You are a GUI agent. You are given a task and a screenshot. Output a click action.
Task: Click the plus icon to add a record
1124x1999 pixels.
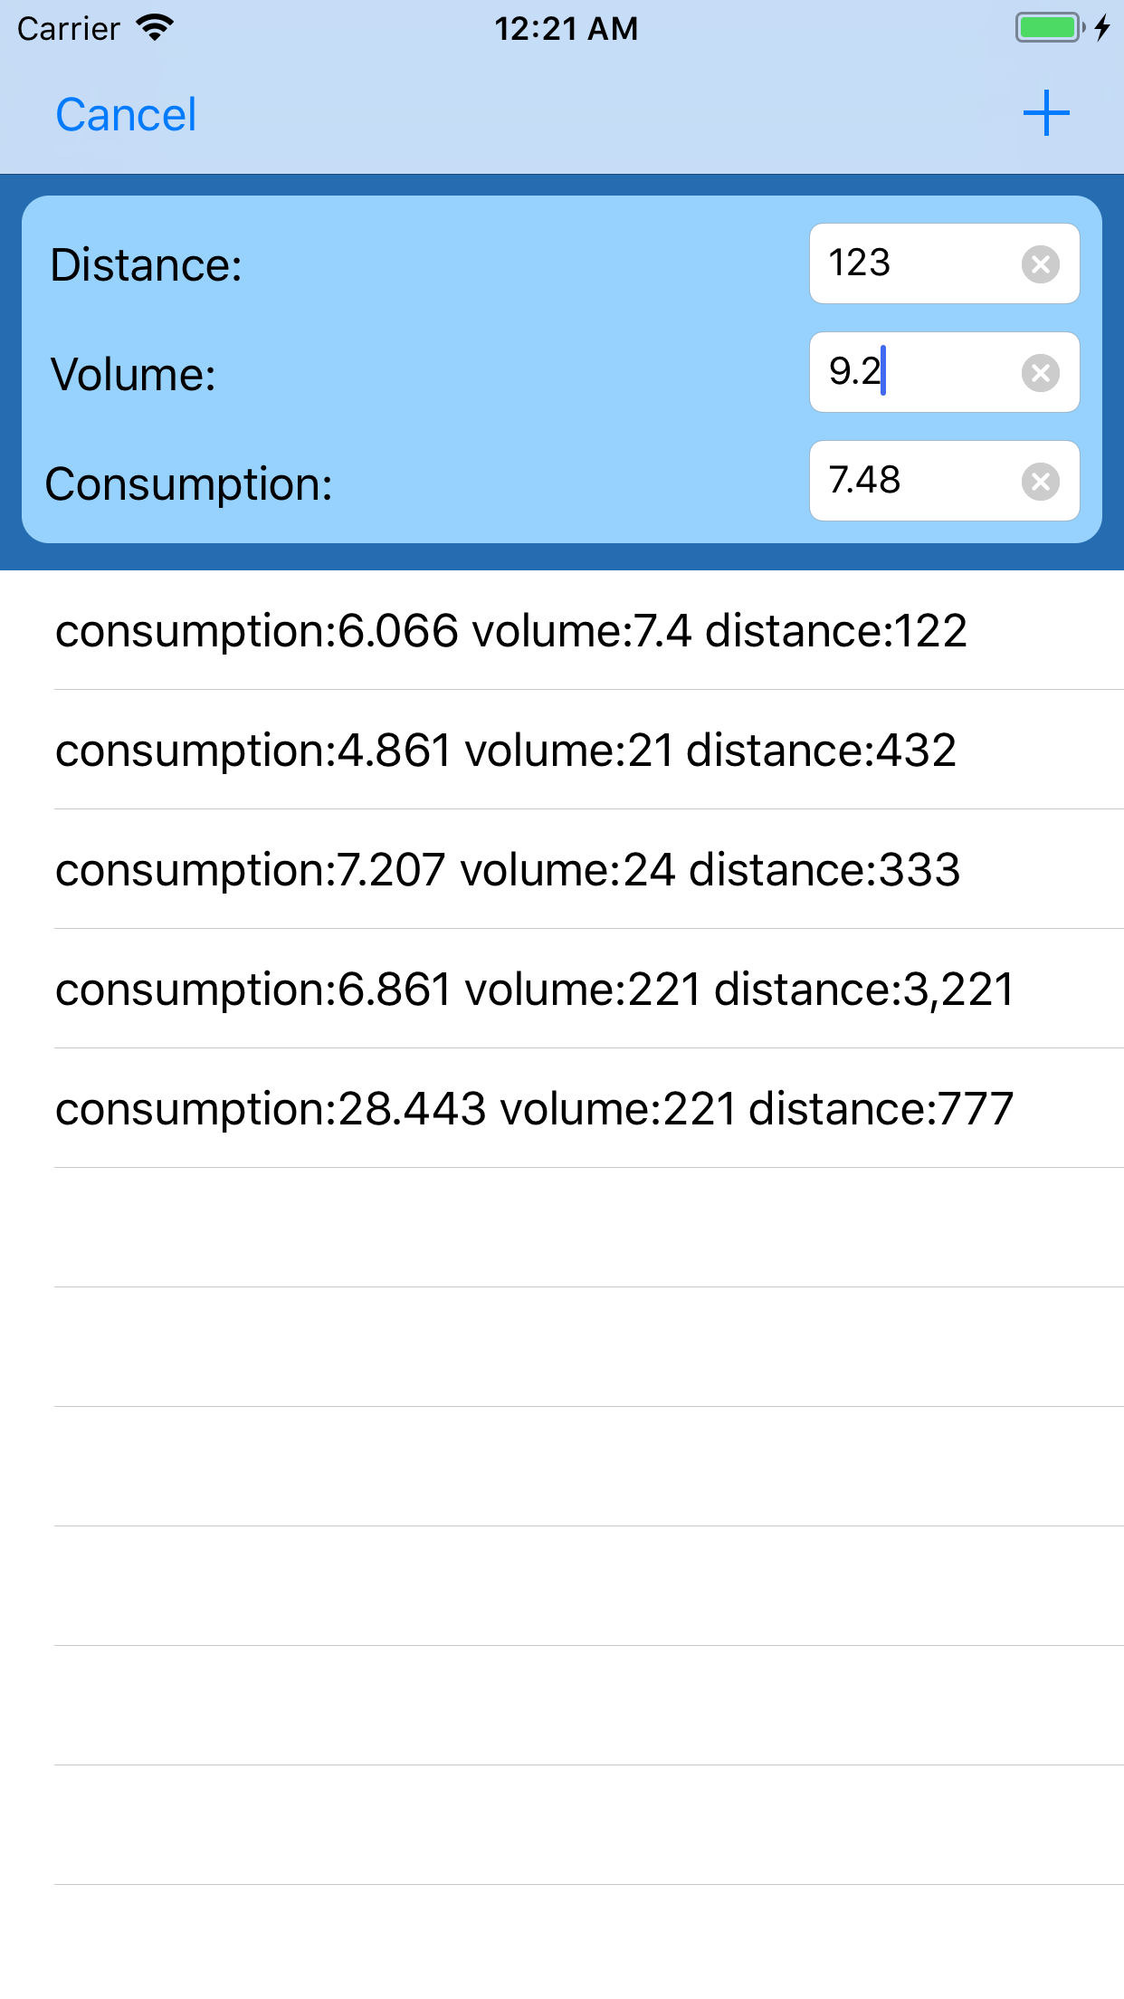tap(1044, 113)
